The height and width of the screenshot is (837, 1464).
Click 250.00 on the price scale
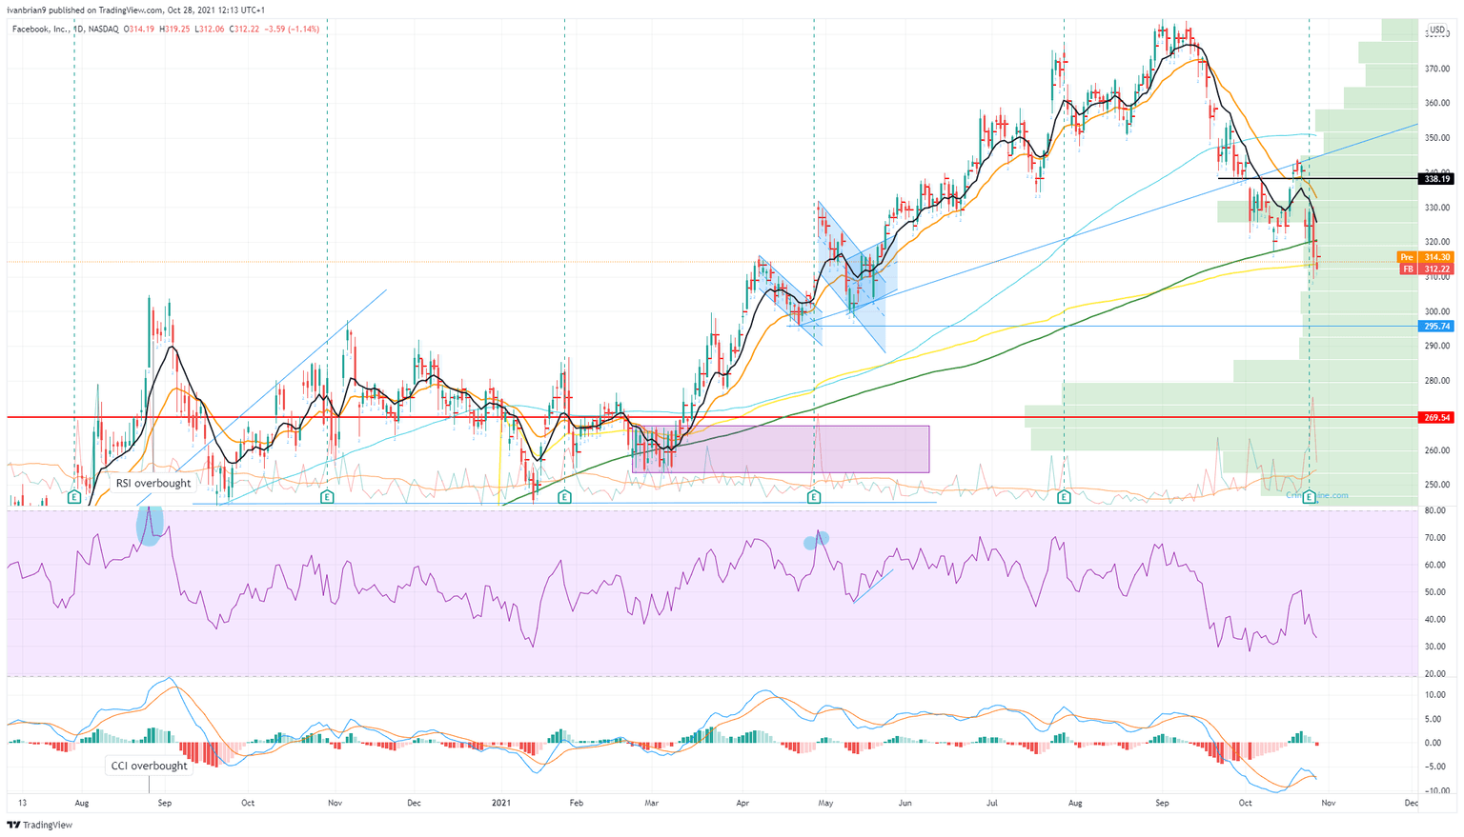[1437, 485]
